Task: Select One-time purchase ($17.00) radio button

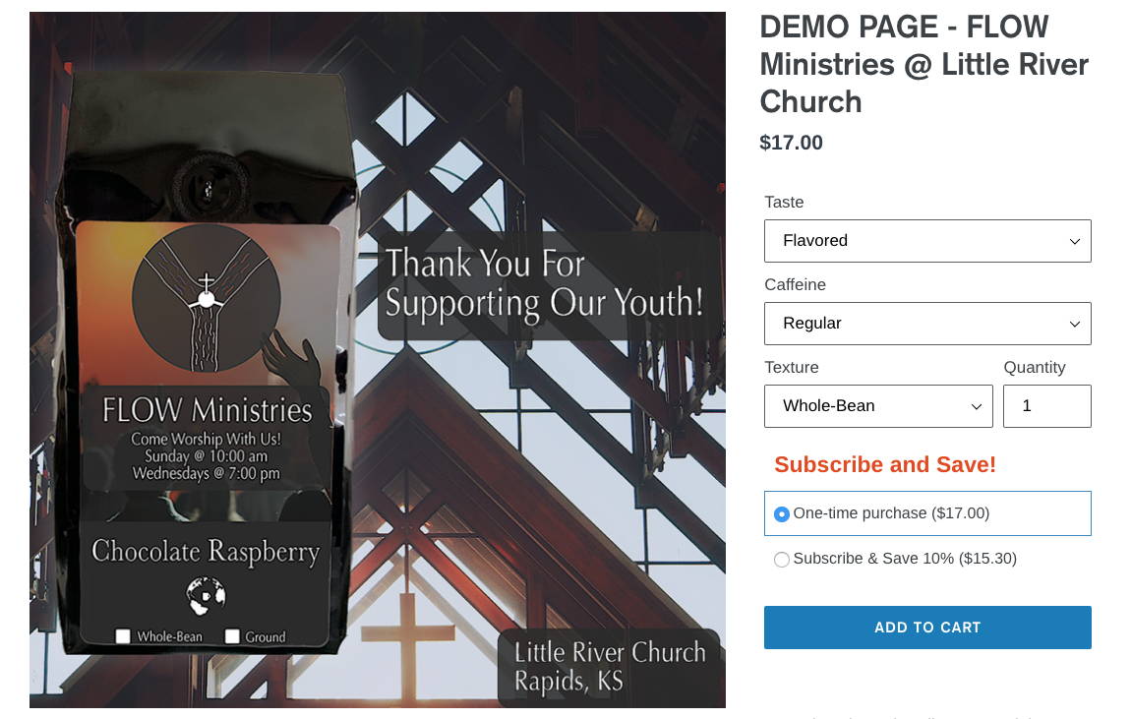Action: tap(781, 514)
